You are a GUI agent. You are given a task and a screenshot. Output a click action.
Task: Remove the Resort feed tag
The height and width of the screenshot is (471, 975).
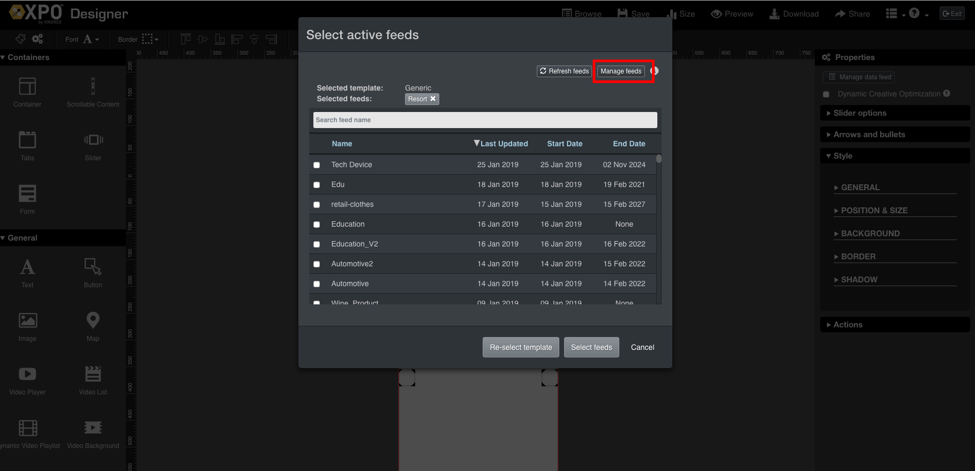click(x=433, y=99)
